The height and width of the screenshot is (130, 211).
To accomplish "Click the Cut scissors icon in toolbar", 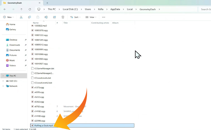I will click(x=21, y=17).
